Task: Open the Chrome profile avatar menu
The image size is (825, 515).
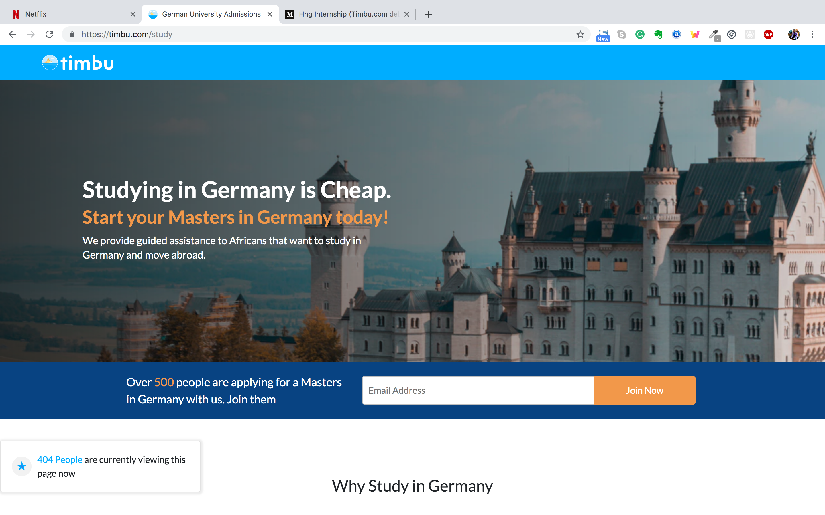Action: 794,34
